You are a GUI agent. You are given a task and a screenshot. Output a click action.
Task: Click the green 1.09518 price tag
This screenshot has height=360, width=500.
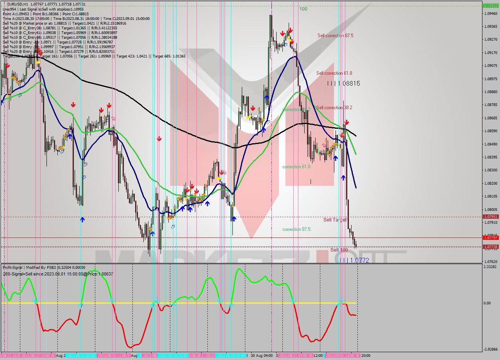[x=490, y=5]
